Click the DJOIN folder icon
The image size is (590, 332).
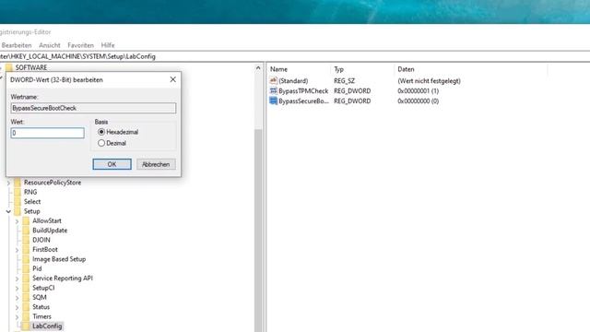pyautogui.click(x=26, y=240)
